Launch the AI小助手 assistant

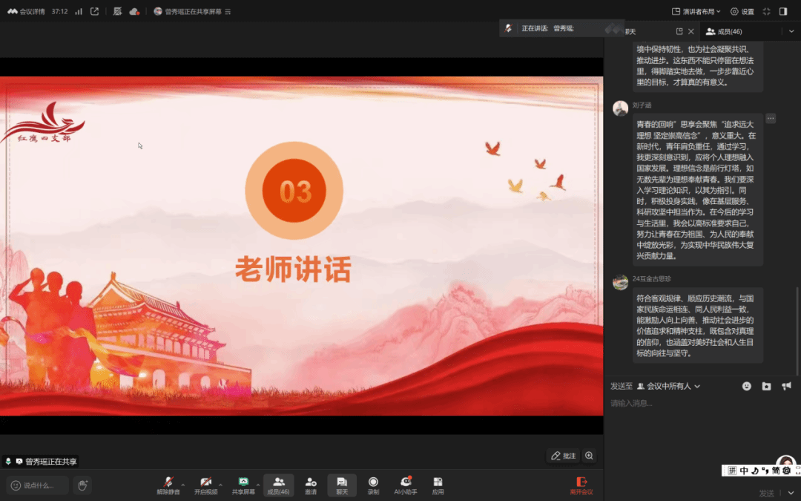point(405,484)
